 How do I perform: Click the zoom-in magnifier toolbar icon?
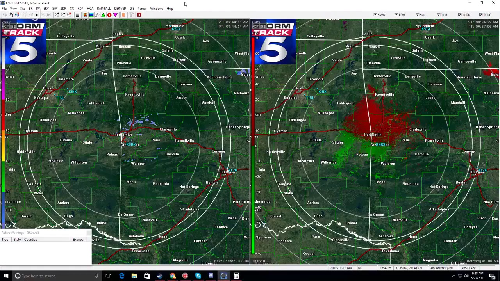(57, 15)
